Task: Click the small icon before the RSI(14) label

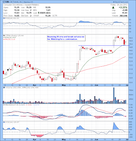Action: [x=4, y=18]
